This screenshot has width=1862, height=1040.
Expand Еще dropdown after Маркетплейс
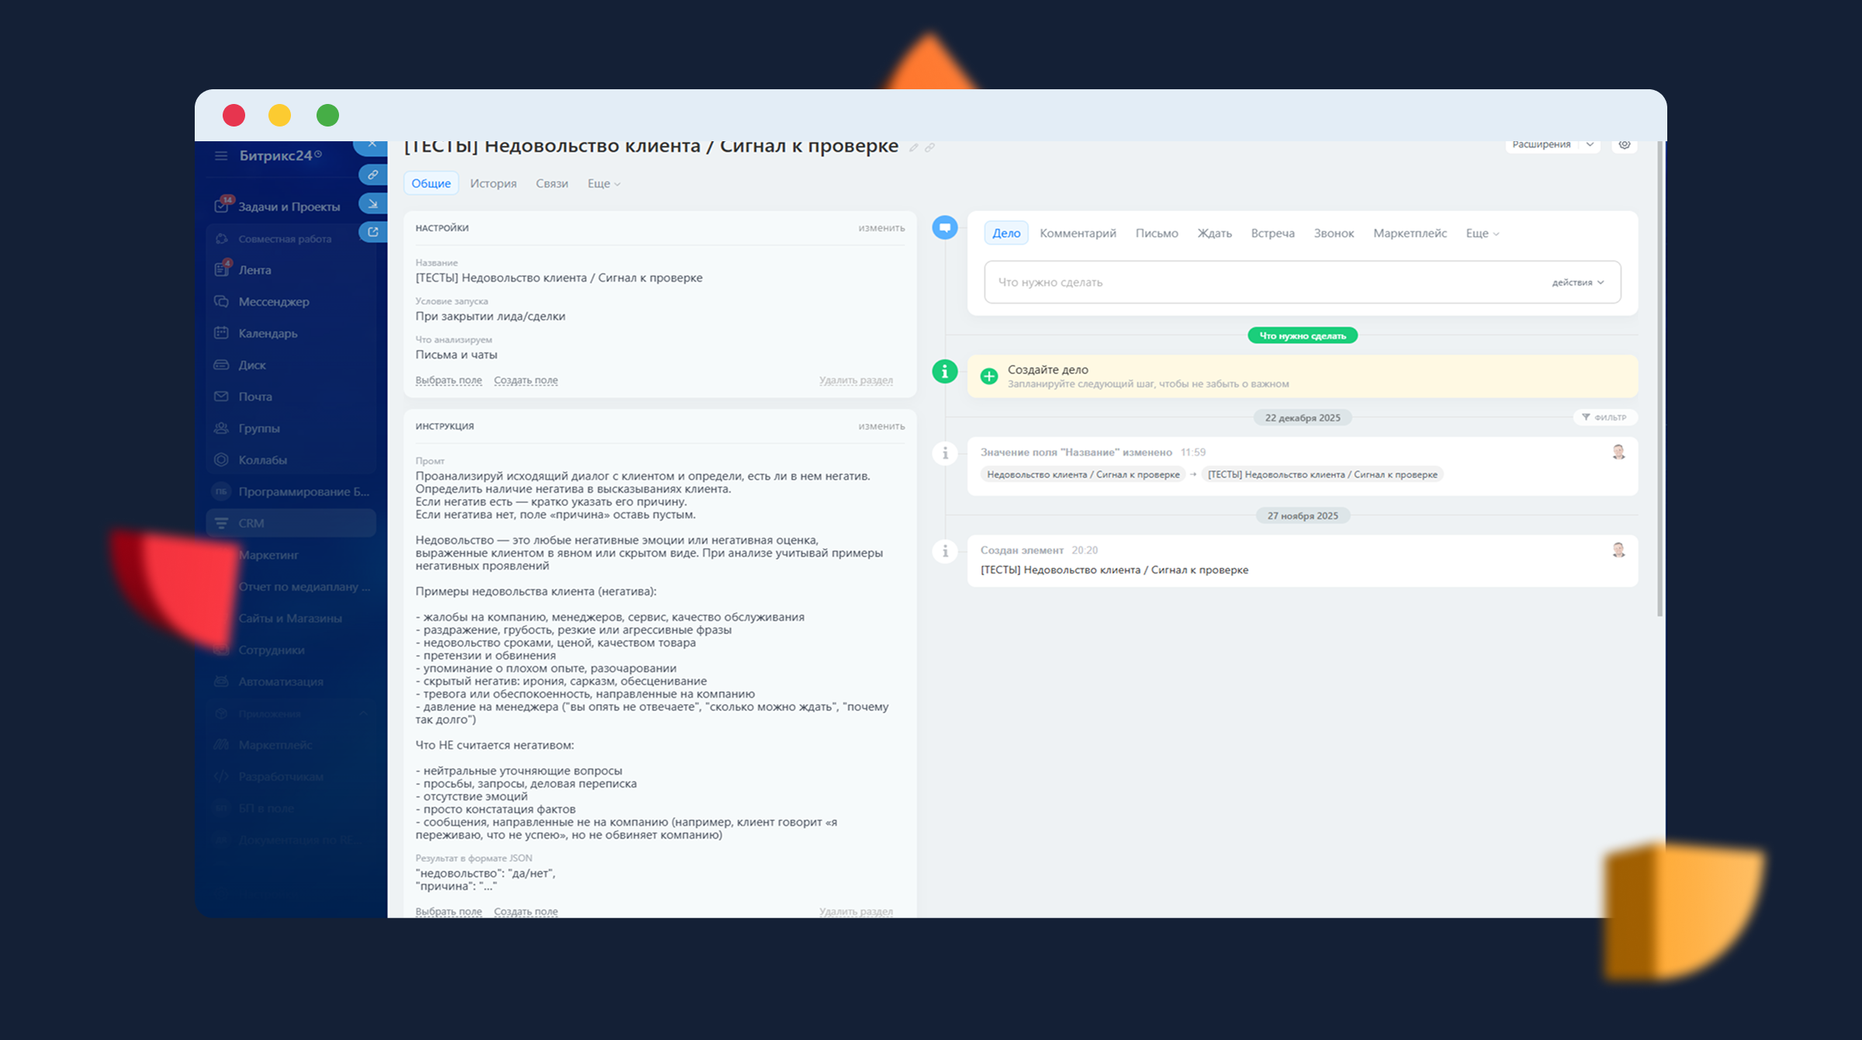1482,234
